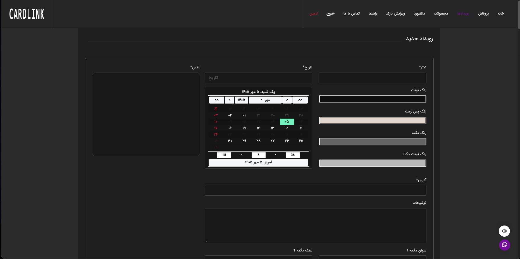
Task: Open the رنگ فونت دگمه color swatch
Action: [373, 163]
